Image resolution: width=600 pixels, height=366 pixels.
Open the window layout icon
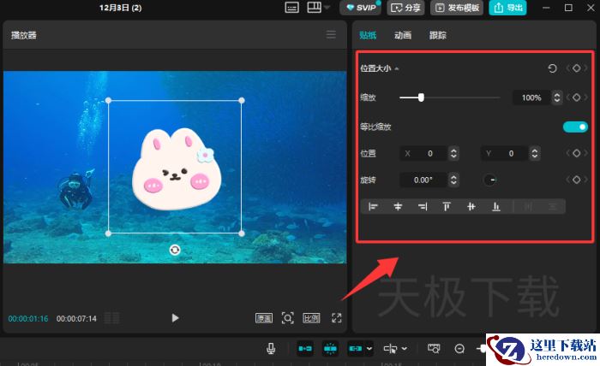[x=315, y=7]
